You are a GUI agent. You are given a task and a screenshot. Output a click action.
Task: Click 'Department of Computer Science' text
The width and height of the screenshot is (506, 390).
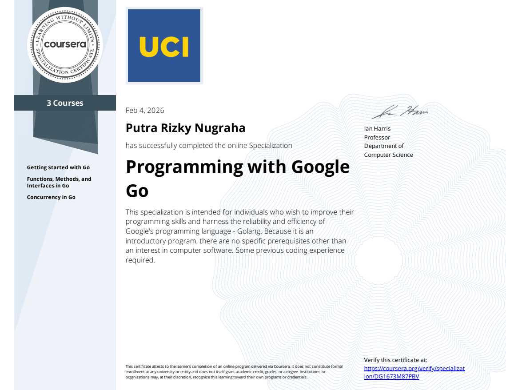tap(389, 150)
